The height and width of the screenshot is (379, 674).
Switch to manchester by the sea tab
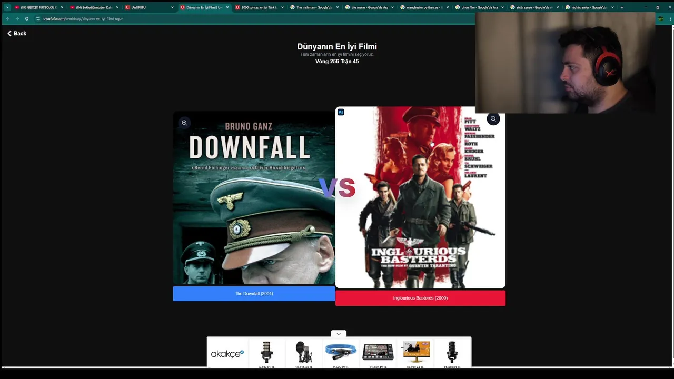click(x=424, y=7)
